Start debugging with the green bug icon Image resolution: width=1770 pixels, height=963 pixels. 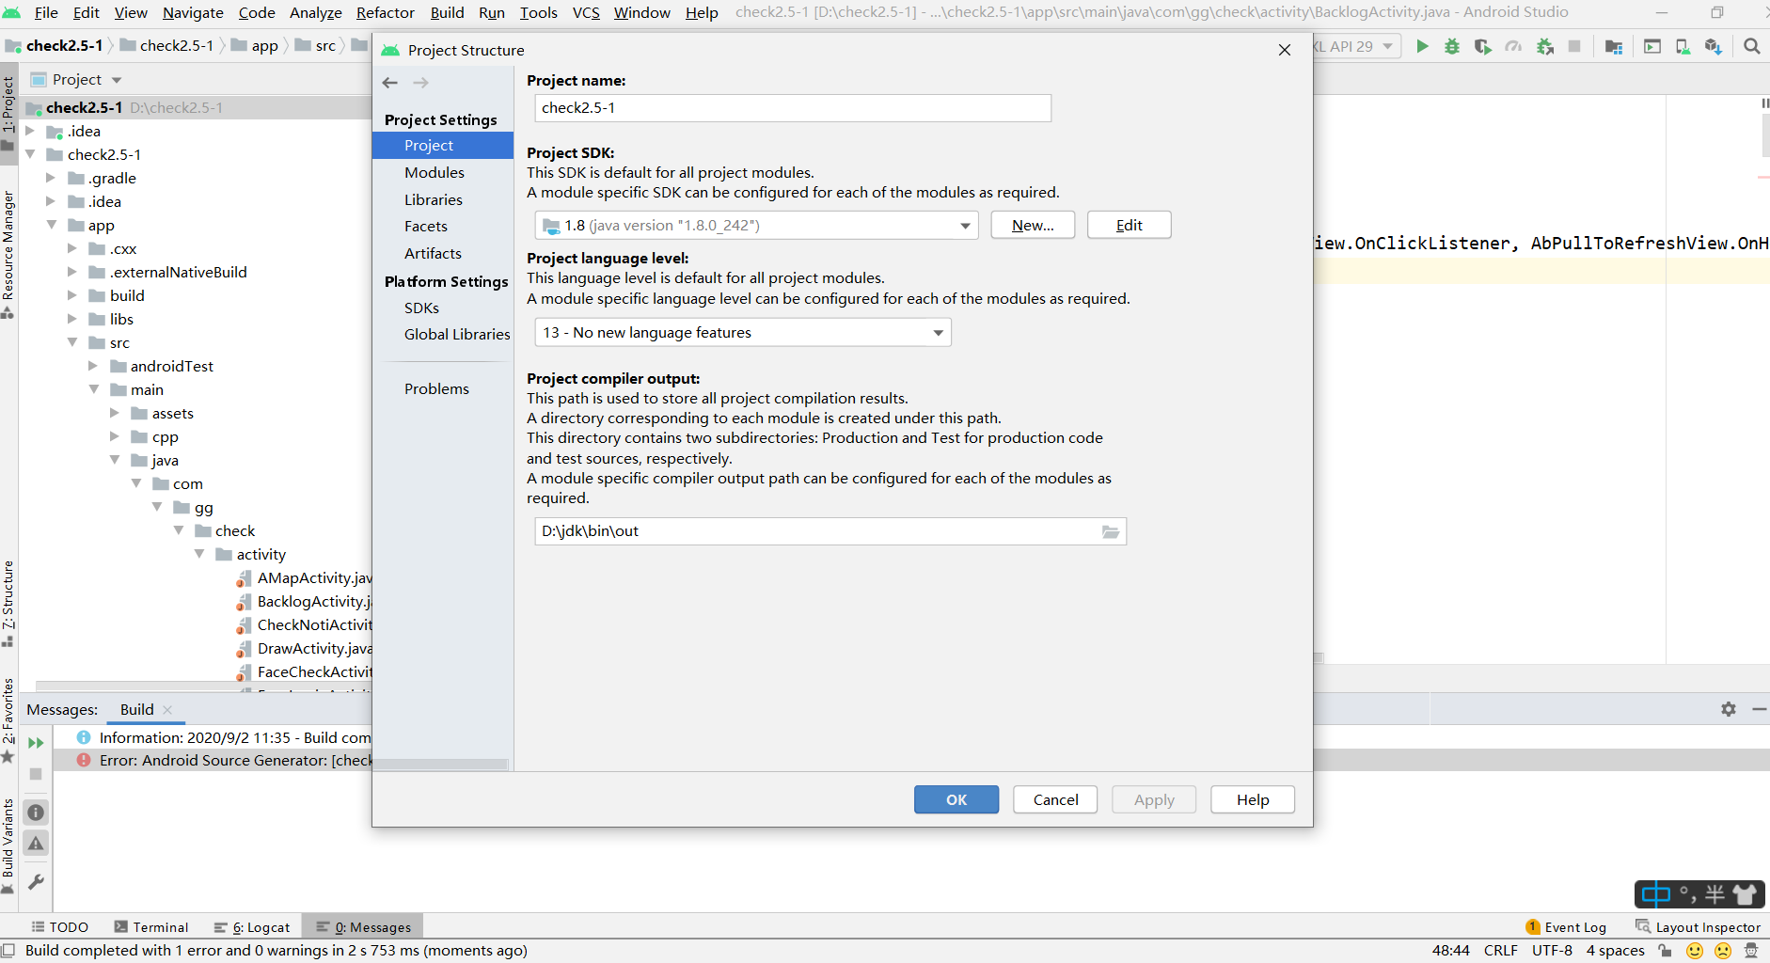[x=1452, y=46]
